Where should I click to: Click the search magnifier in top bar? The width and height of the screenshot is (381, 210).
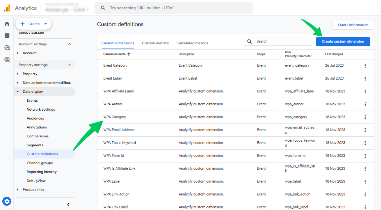(103, 8)
